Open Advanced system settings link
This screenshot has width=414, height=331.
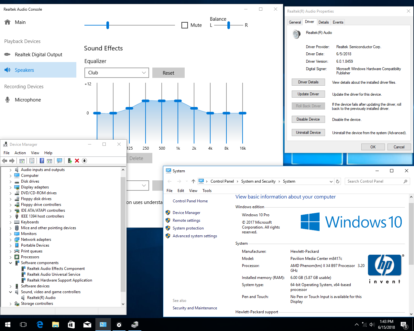195,236
